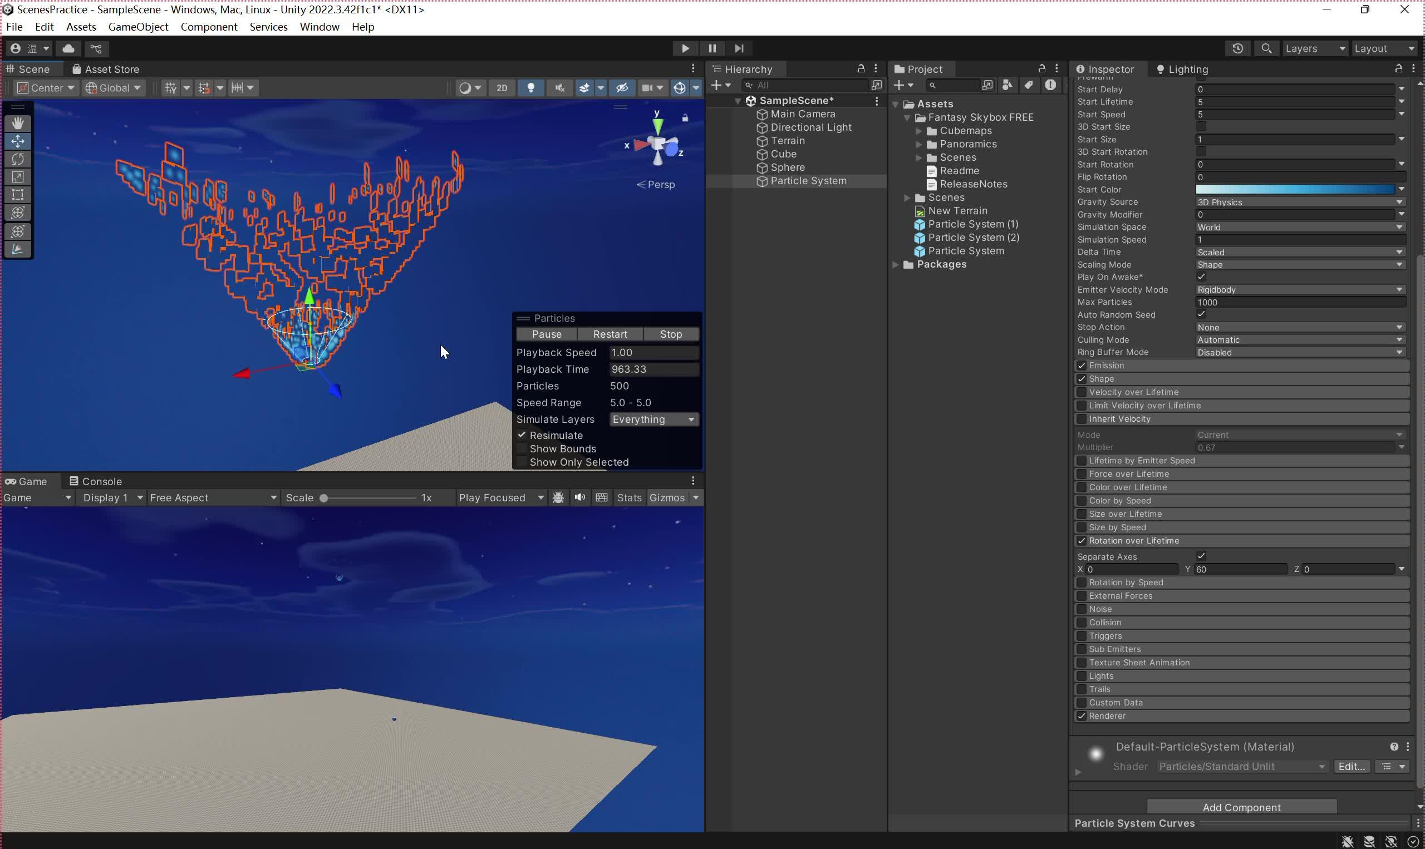Enable Show Bounds checkbox
Image resolution: width=1425 pixels, height=849 pixels.
[x=522, y=448]
